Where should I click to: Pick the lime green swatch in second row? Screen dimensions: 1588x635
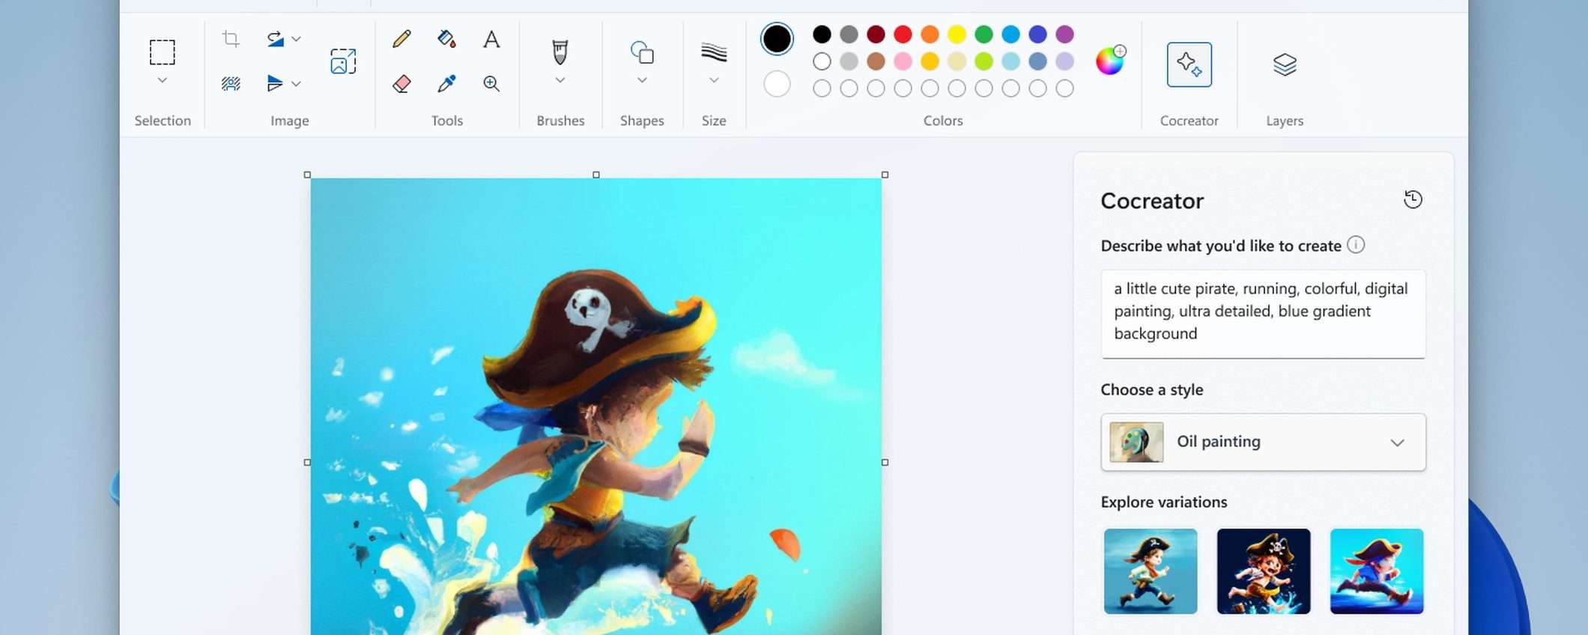[x=984, y=61]
